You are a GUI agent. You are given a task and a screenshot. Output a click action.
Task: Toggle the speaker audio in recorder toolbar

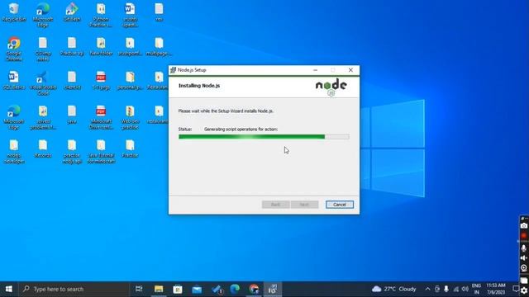[x=524, y=258]
